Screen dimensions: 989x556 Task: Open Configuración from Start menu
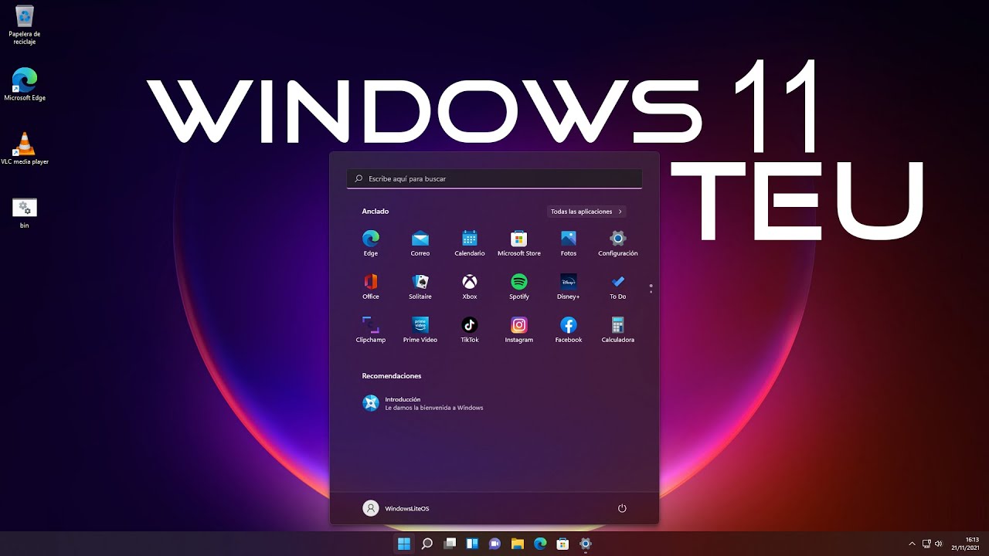pyautogui.click(x=618, y=242)
